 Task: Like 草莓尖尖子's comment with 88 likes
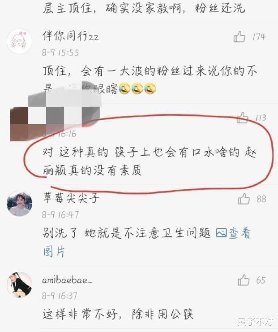[x=244, y=199]
